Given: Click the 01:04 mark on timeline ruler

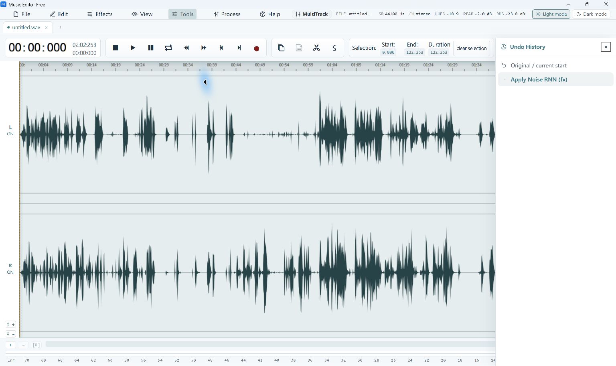Looking at the screenshot, I should 332,65.
